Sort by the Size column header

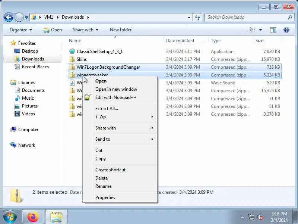coord(268,41)
